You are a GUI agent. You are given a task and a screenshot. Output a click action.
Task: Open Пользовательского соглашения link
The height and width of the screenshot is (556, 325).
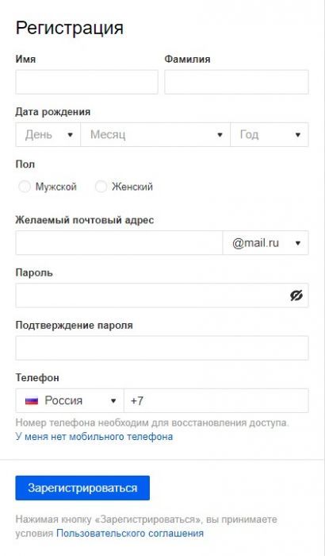tap(130, 533)
